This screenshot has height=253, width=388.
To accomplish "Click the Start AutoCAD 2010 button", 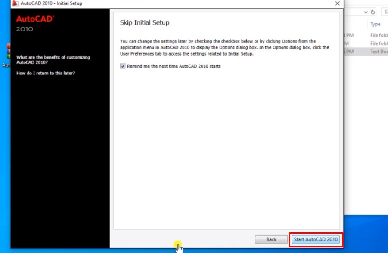I will click(x=316, y=239).
